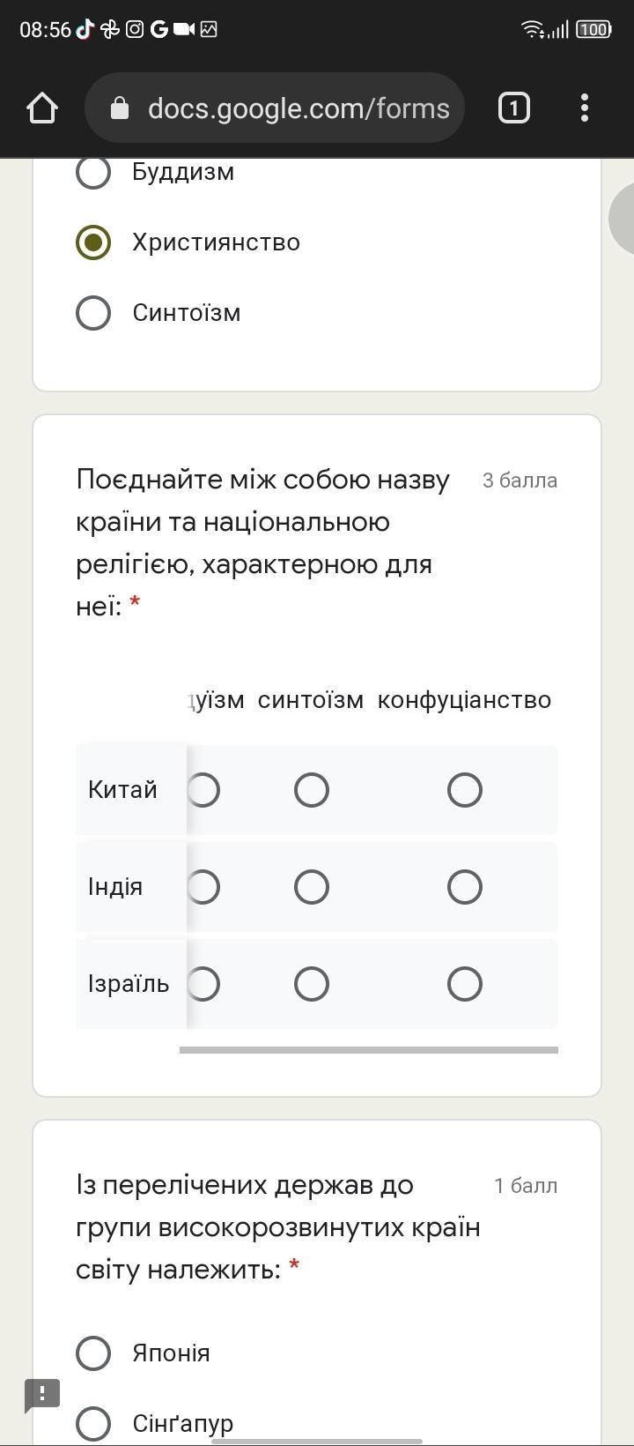Mark синтоїзм for Індія row
634x1446 pixels.
point(312,887)
